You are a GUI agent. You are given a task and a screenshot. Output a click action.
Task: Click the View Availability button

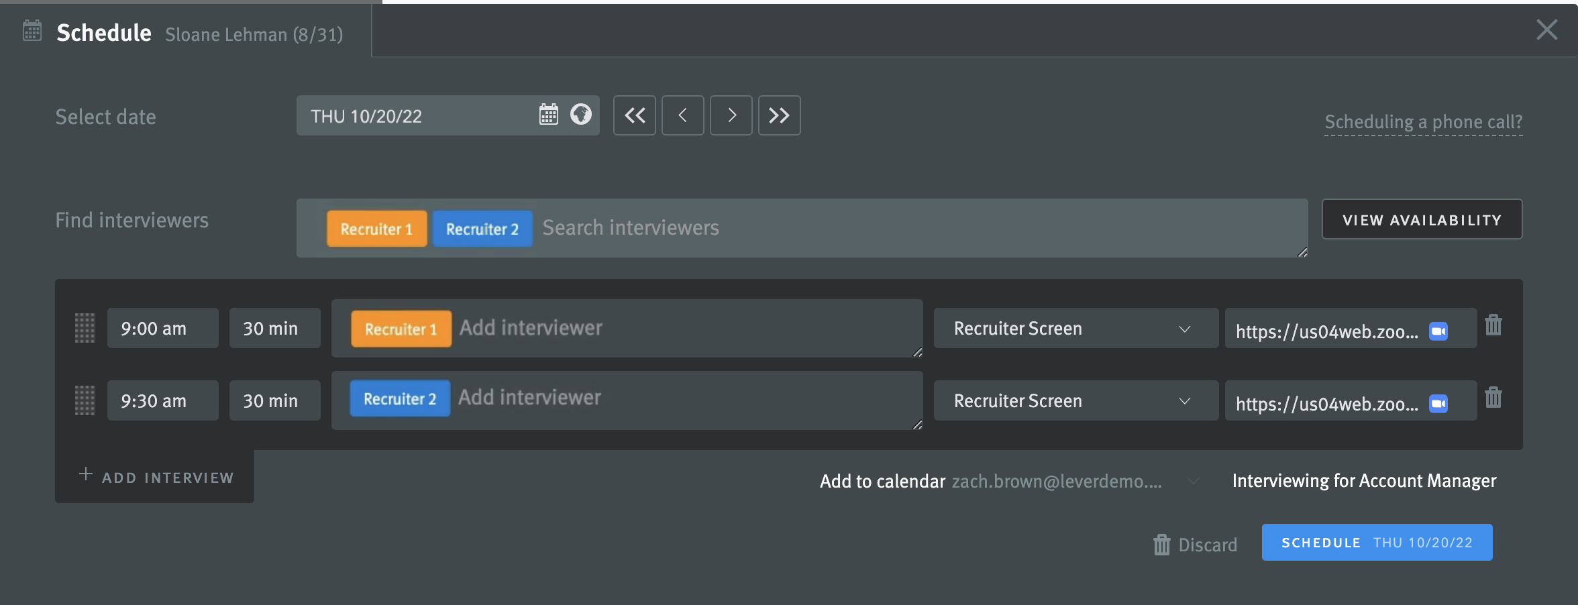[1422, 219]
